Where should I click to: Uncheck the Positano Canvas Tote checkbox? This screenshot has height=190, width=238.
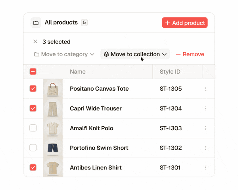tap(33, 89)
